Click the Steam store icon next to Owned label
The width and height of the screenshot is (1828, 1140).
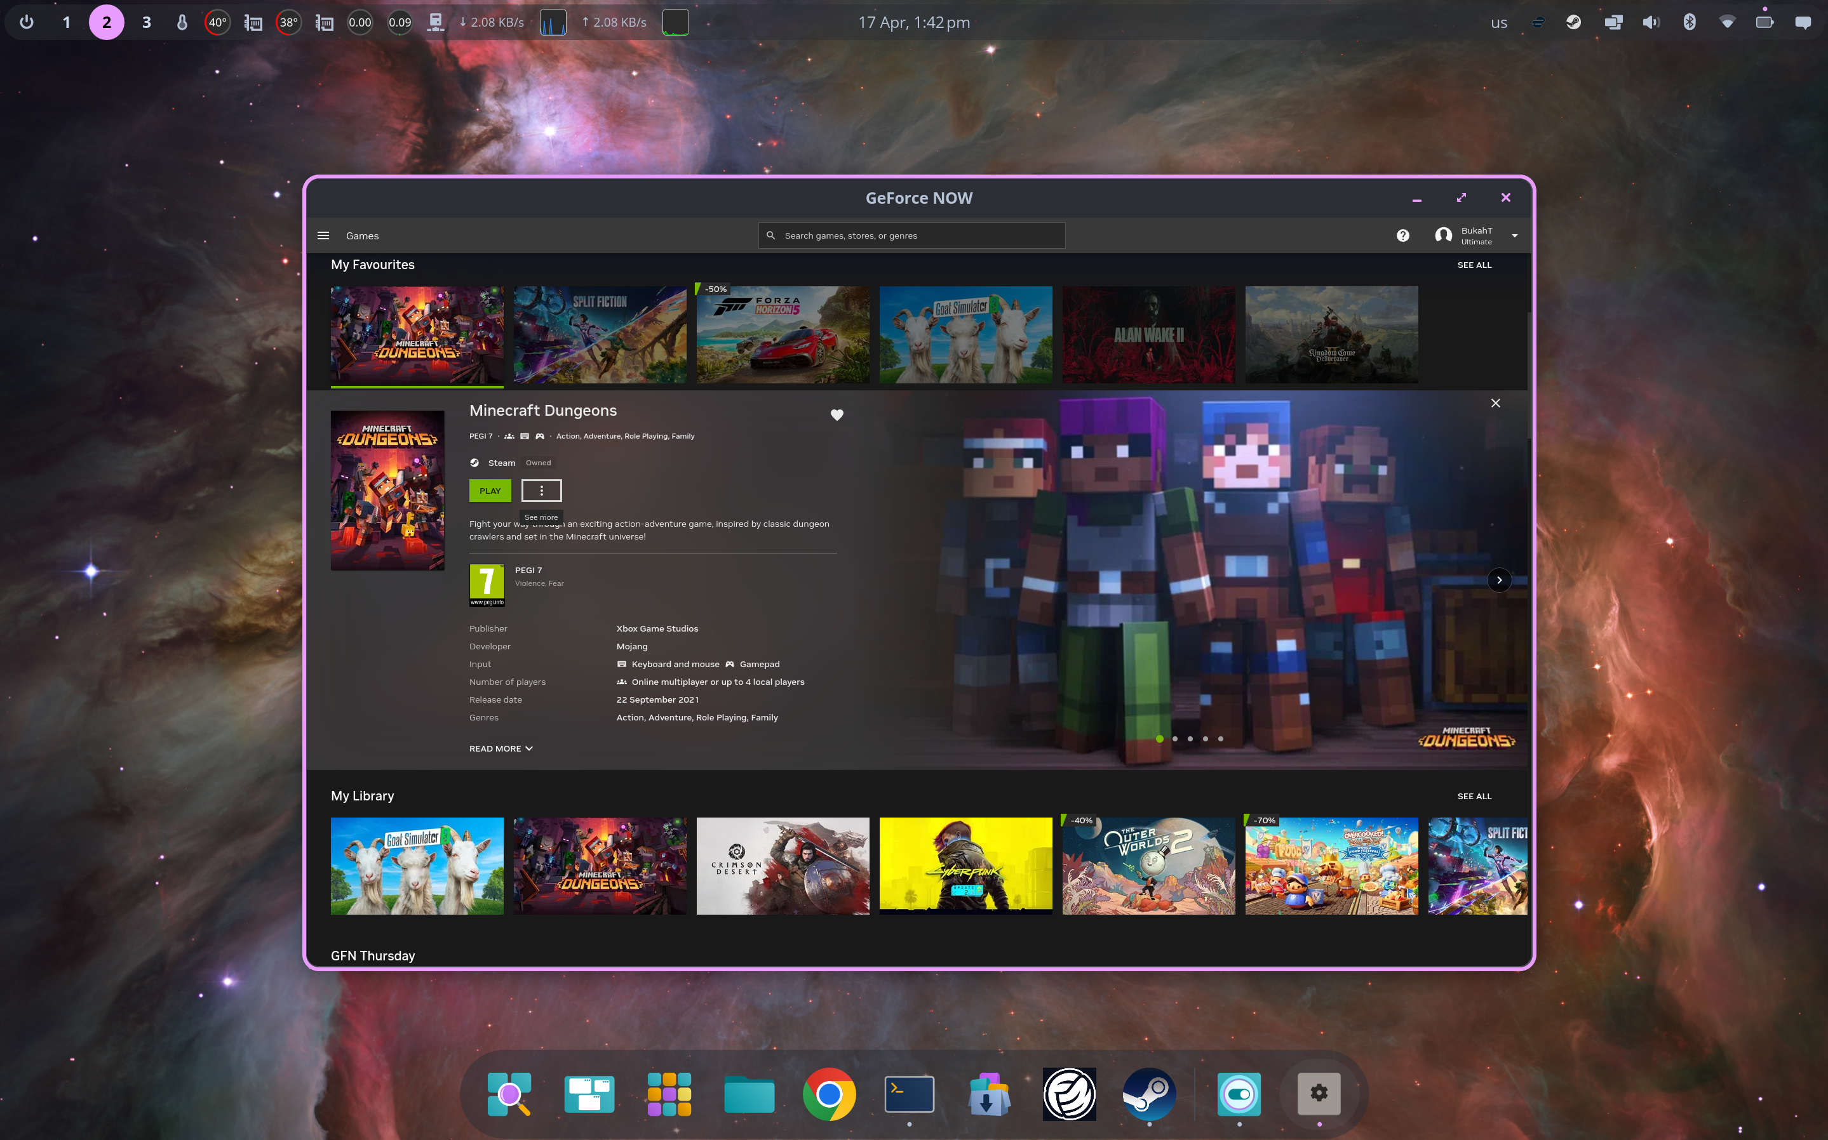pos(474,462)
